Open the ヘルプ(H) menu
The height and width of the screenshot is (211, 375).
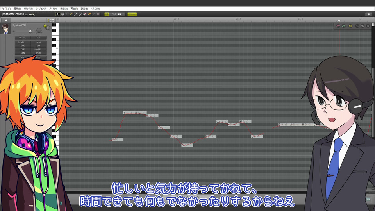tap(95, 9)
